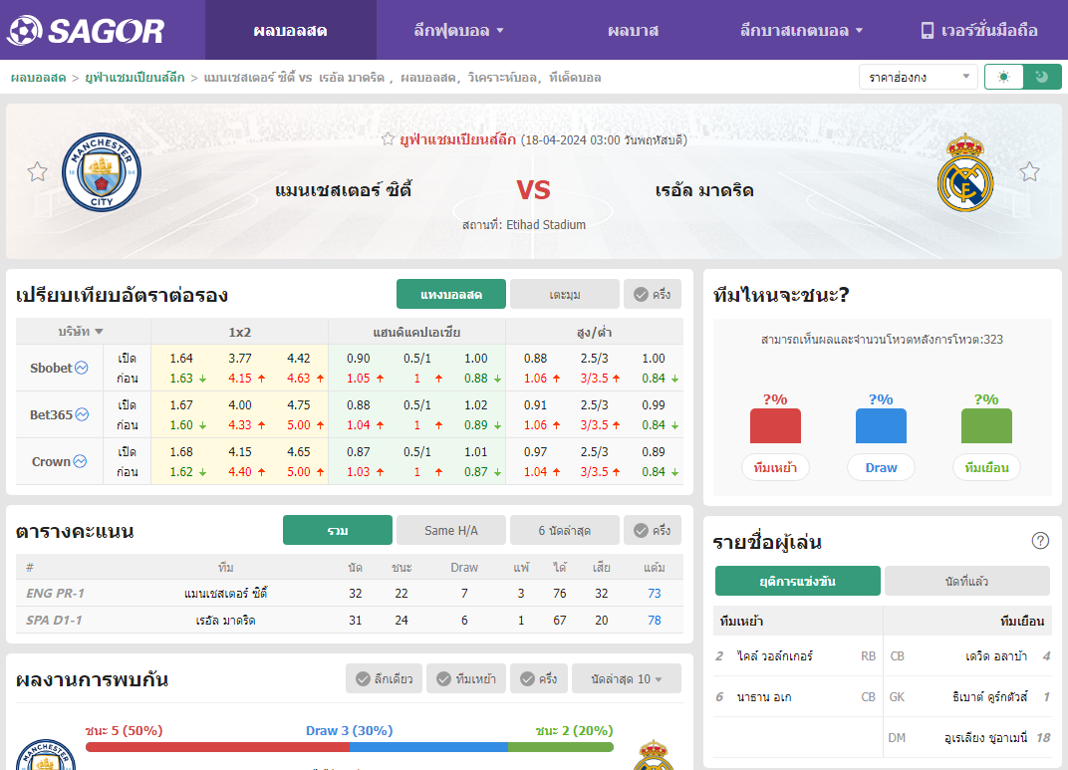Select the ยุติการแข่งขัน lineup tab

798,581
